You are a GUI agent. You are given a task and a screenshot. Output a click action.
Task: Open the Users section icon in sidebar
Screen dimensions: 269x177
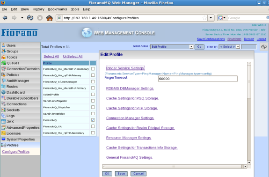click(3, 45)
